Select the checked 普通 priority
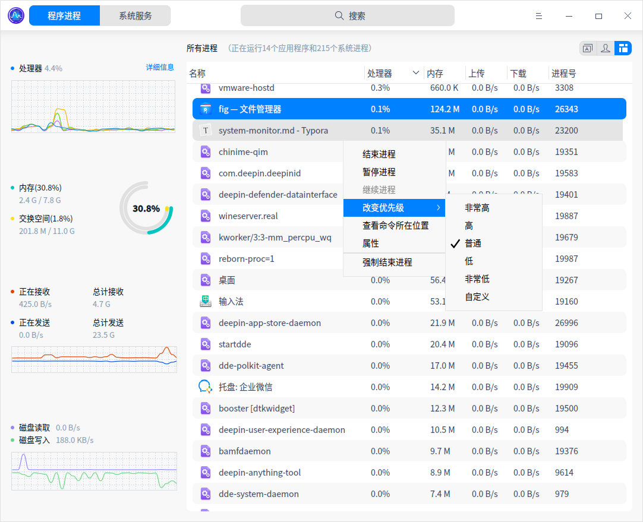This screenshot has height=522, width=643. pos(494,243)
